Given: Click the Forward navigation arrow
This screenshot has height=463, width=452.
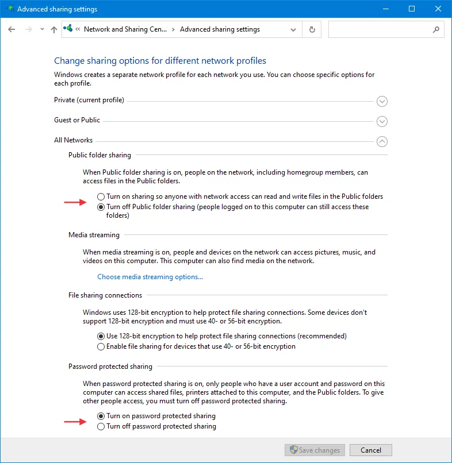Looking at the screenshot, I should 29,29.
